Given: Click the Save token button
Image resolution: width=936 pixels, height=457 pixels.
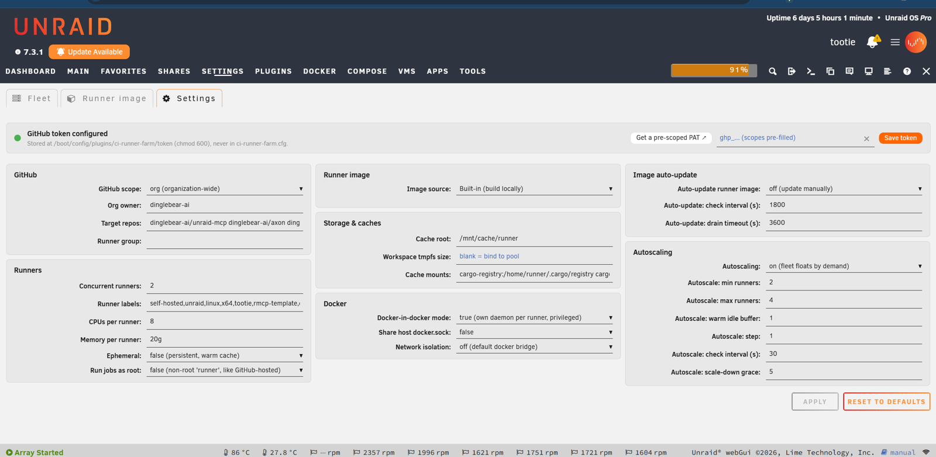Looking at the screenshot, I should tap(900, 138).
